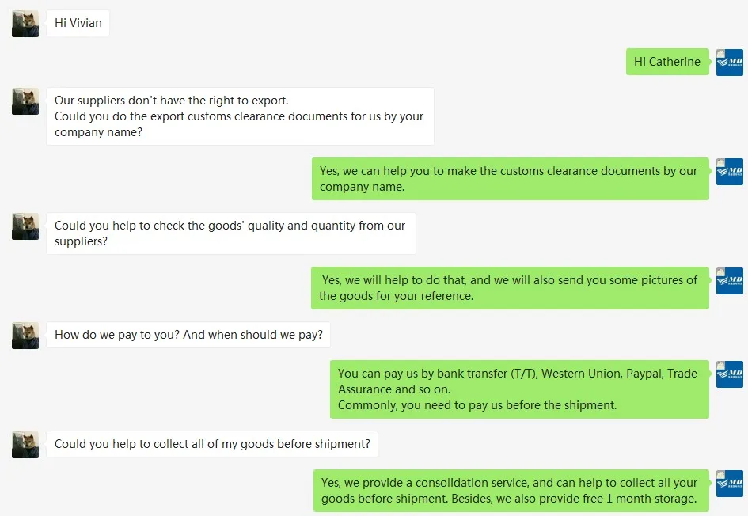
Task: Select the "How do we pay to you?" message
Action: (x=188, y=335)
